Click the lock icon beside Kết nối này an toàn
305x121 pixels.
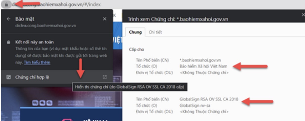tap(8, 42)
